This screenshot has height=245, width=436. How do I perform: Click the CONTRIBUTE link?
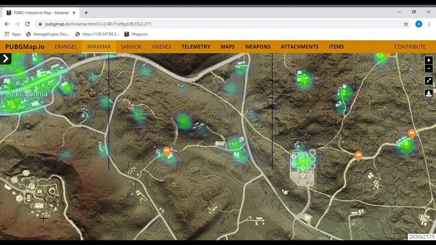[x=410, y=47]
